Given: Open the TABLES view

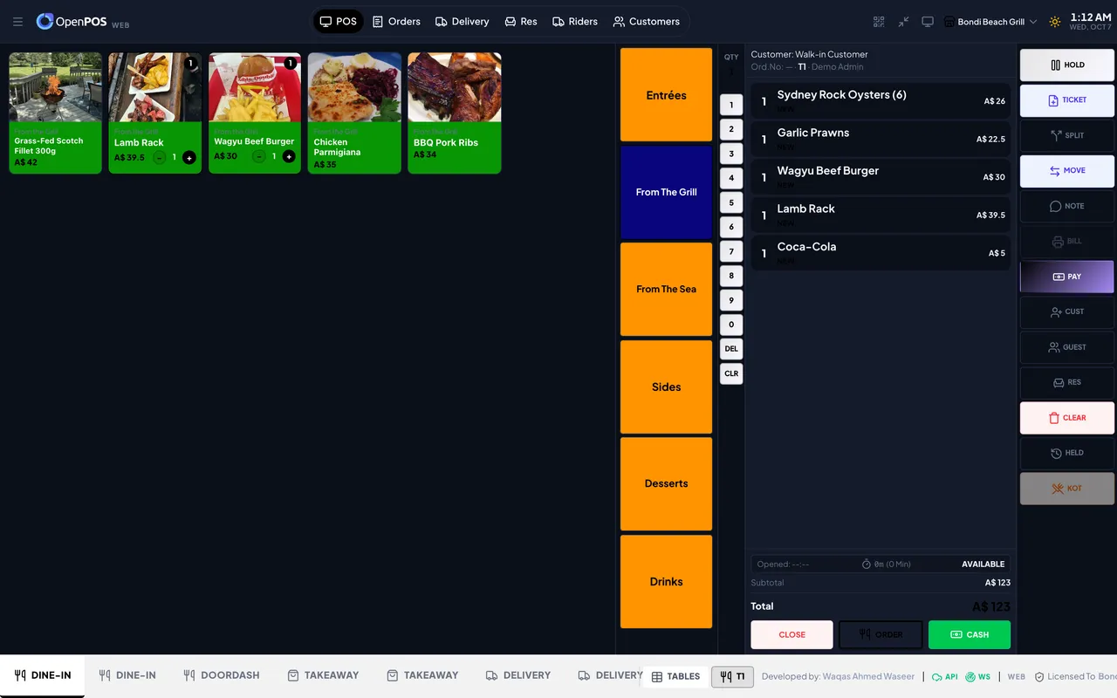Looking at the screenshot, I should [675, 676].
